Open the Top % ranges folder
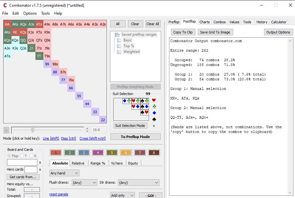 [x=125, y=46]
